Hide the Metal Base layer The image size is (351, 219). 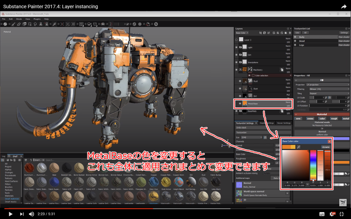(x=240, y=103)
